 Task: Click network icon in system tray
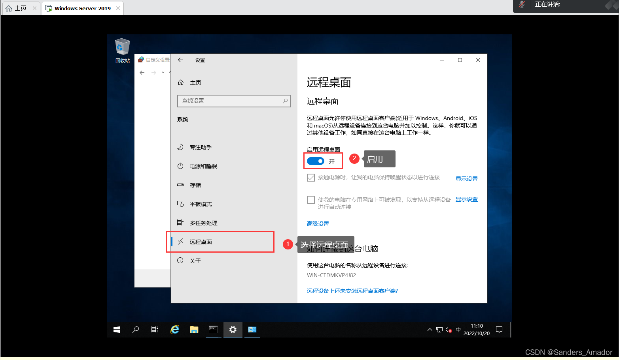click(439, 330)
